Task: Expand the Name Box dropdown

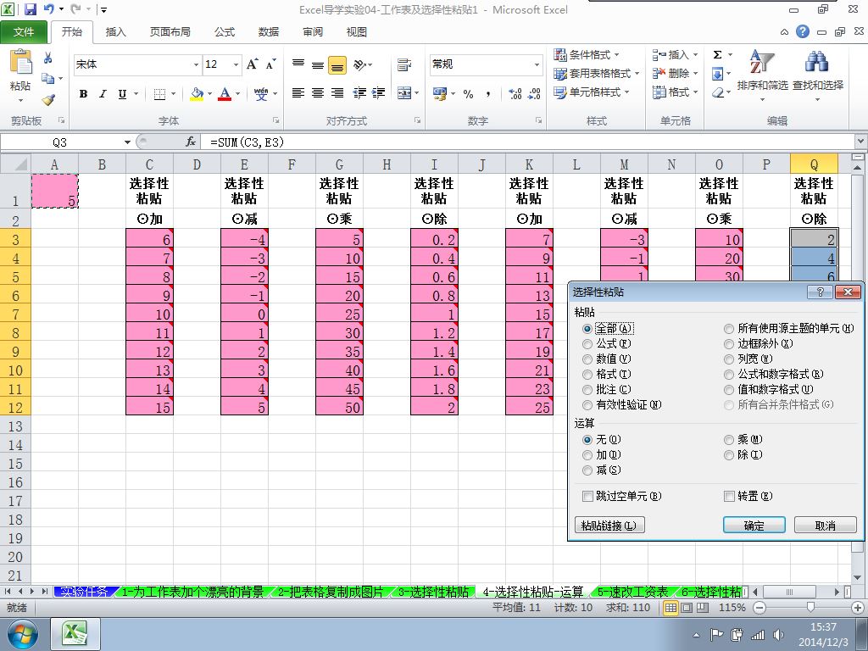Action: click(127, 142)
